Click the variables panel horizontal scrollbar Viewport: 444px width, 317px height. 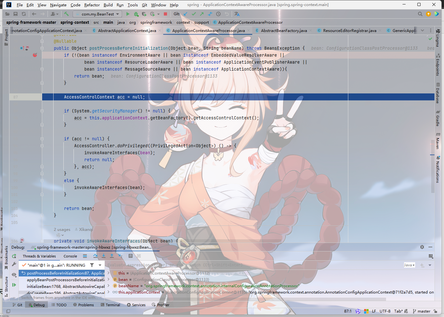click(x=246, y=299)
